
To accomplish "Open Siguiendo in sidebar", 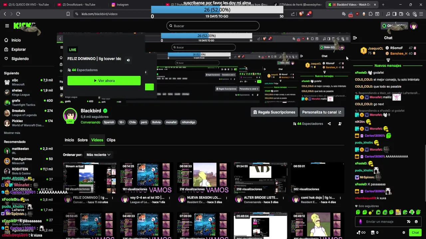I will point(17,59).
